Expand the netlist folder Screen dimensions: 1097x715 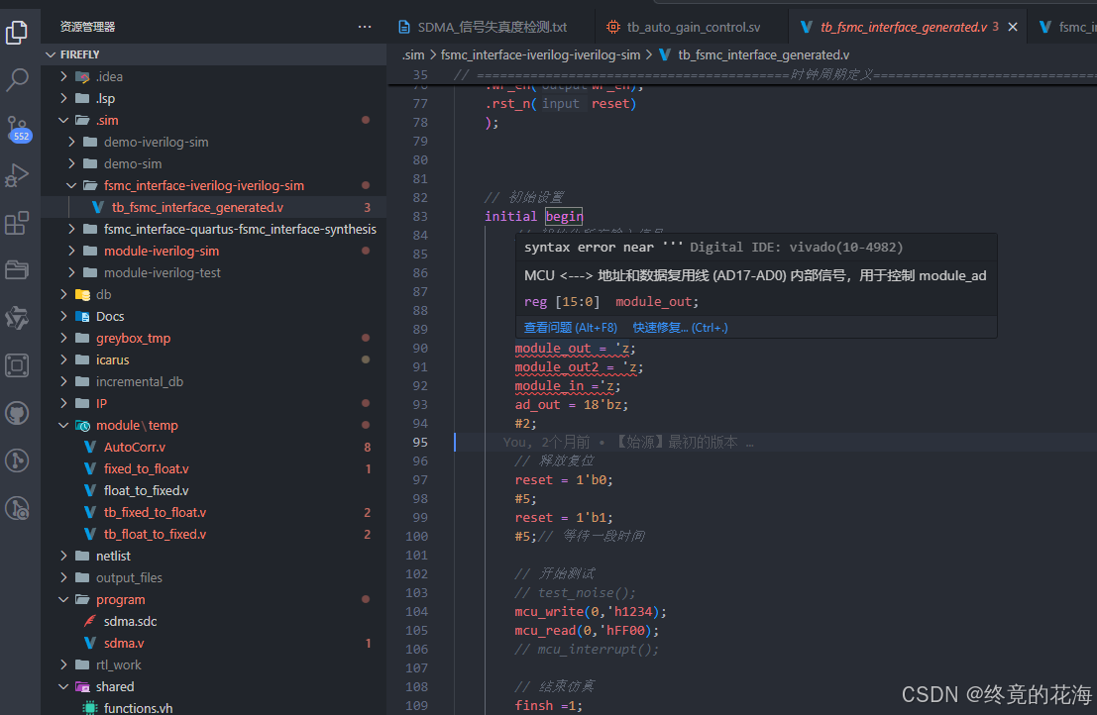(63, 556)
